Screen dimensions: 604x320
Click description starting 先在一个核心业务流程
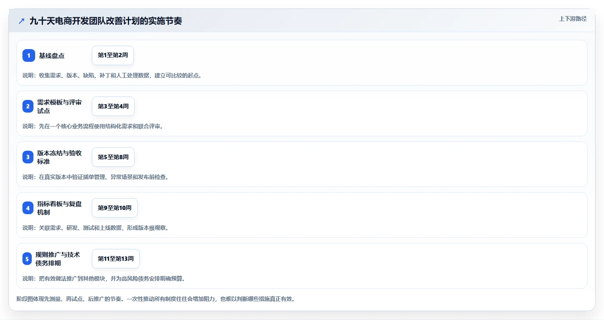[93, 126]
